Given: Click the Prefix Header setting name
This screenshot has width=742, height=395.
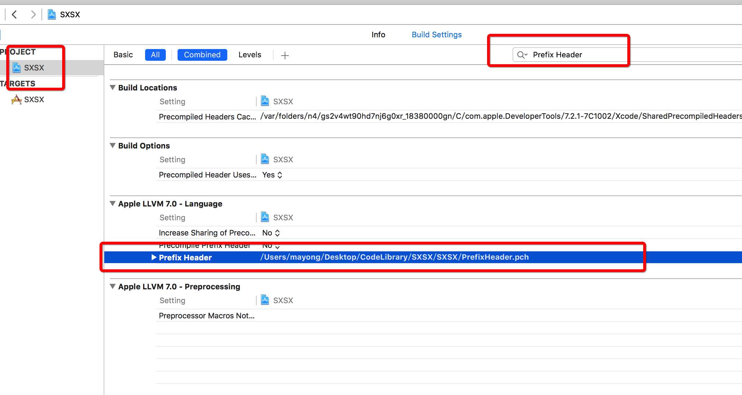Looking at the screenshot, I should pos(185,258).
